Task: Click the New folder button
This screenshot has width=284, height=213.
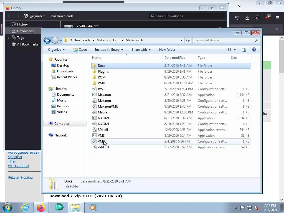Action: [167, 50]
